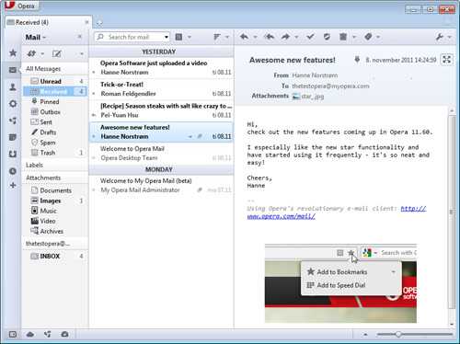This screenshot has width=460, height=344.
Task: Open the mail view layout dropdown arrow
Action: [190, 37]
